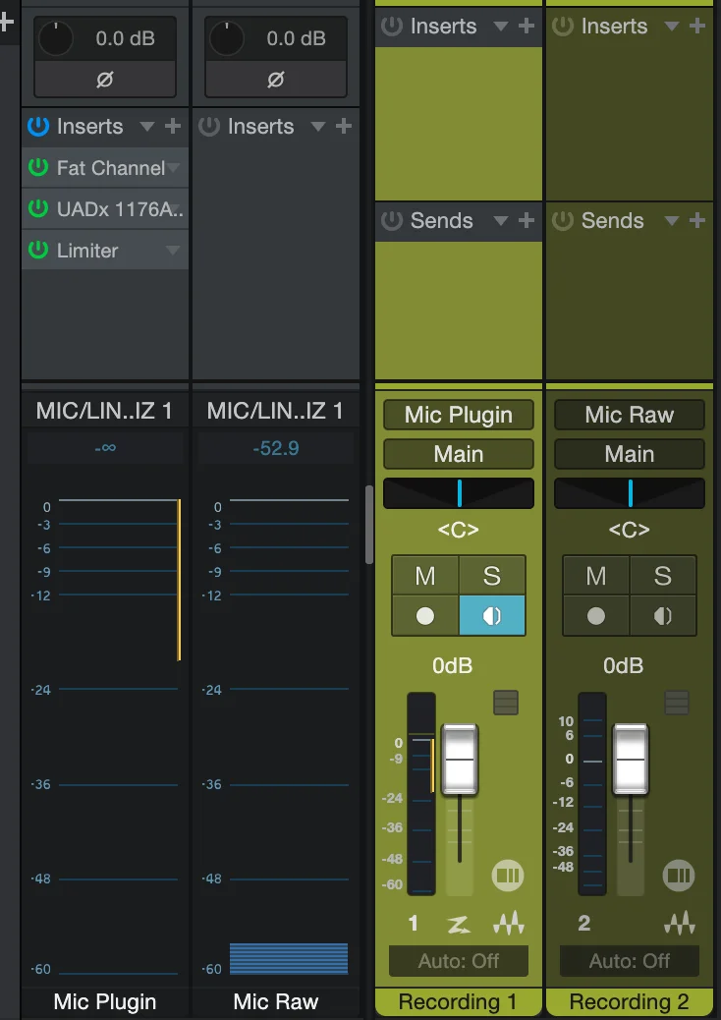Open MIC/LIN hardware input of Mic Raw
This screenshot has width=721, height=1020.
[275, 411]
